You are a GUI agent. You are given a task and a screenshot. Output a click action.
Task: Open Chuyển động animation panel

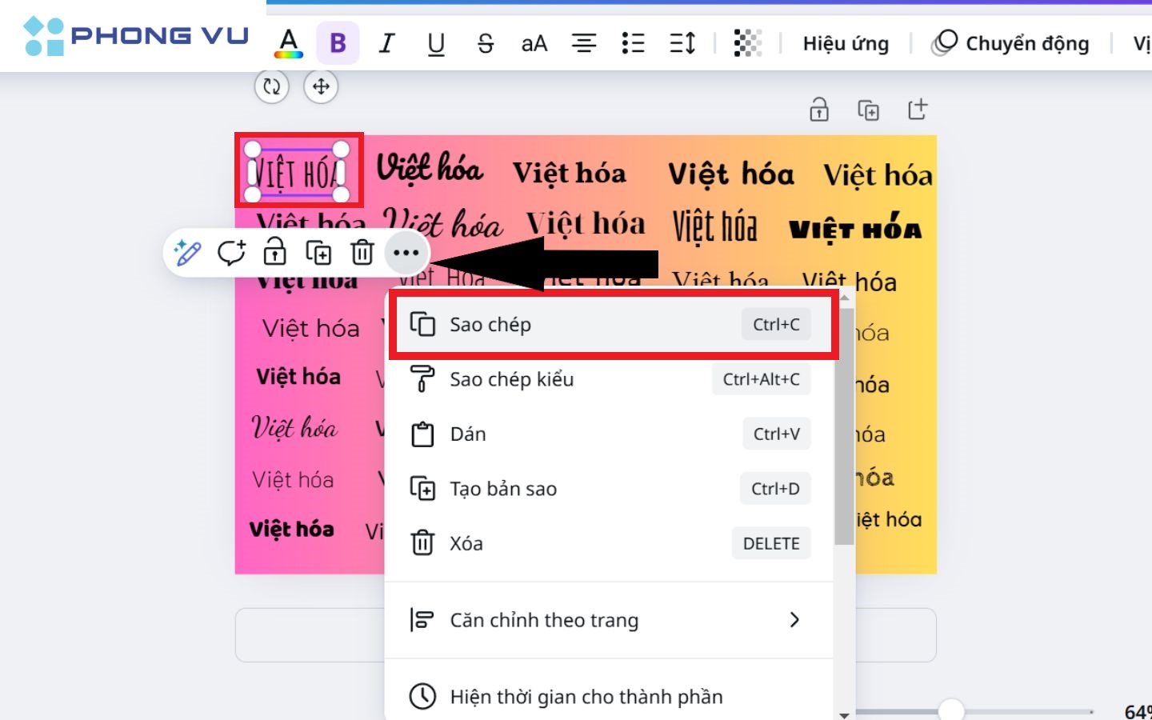point(1011,43)
